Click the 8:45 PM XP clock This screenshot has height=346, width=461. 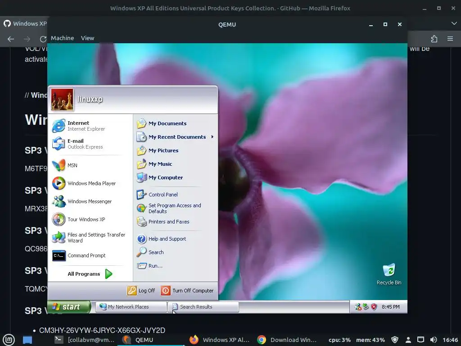tap(390, 307)
